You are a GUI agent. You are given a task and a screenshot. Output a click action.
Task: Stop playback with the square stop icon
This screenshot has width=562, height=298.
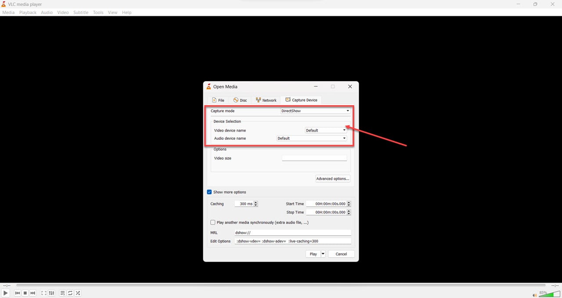pyautogui.click(x=25, y=293)
